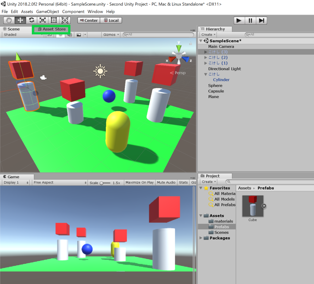This screenshot has height=284, width=314.
Task: Click the Mute Audio button
Action: tap(166, 182)
